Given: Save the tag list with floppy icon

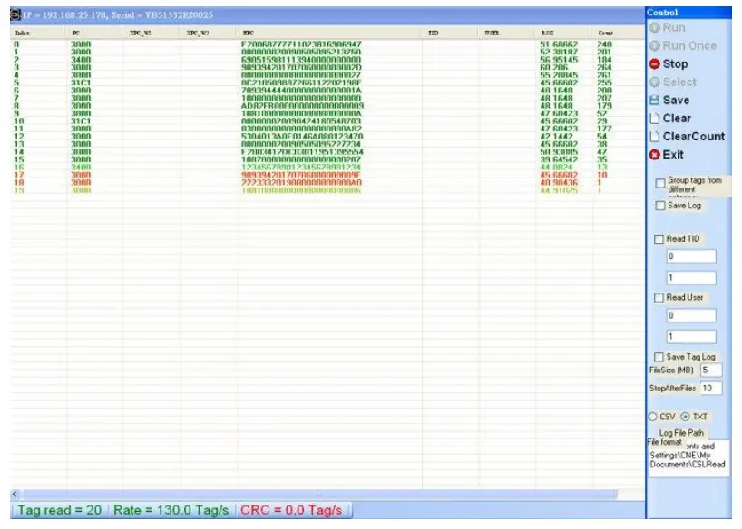Looking at the screenshot, I should tap(654, 101).
